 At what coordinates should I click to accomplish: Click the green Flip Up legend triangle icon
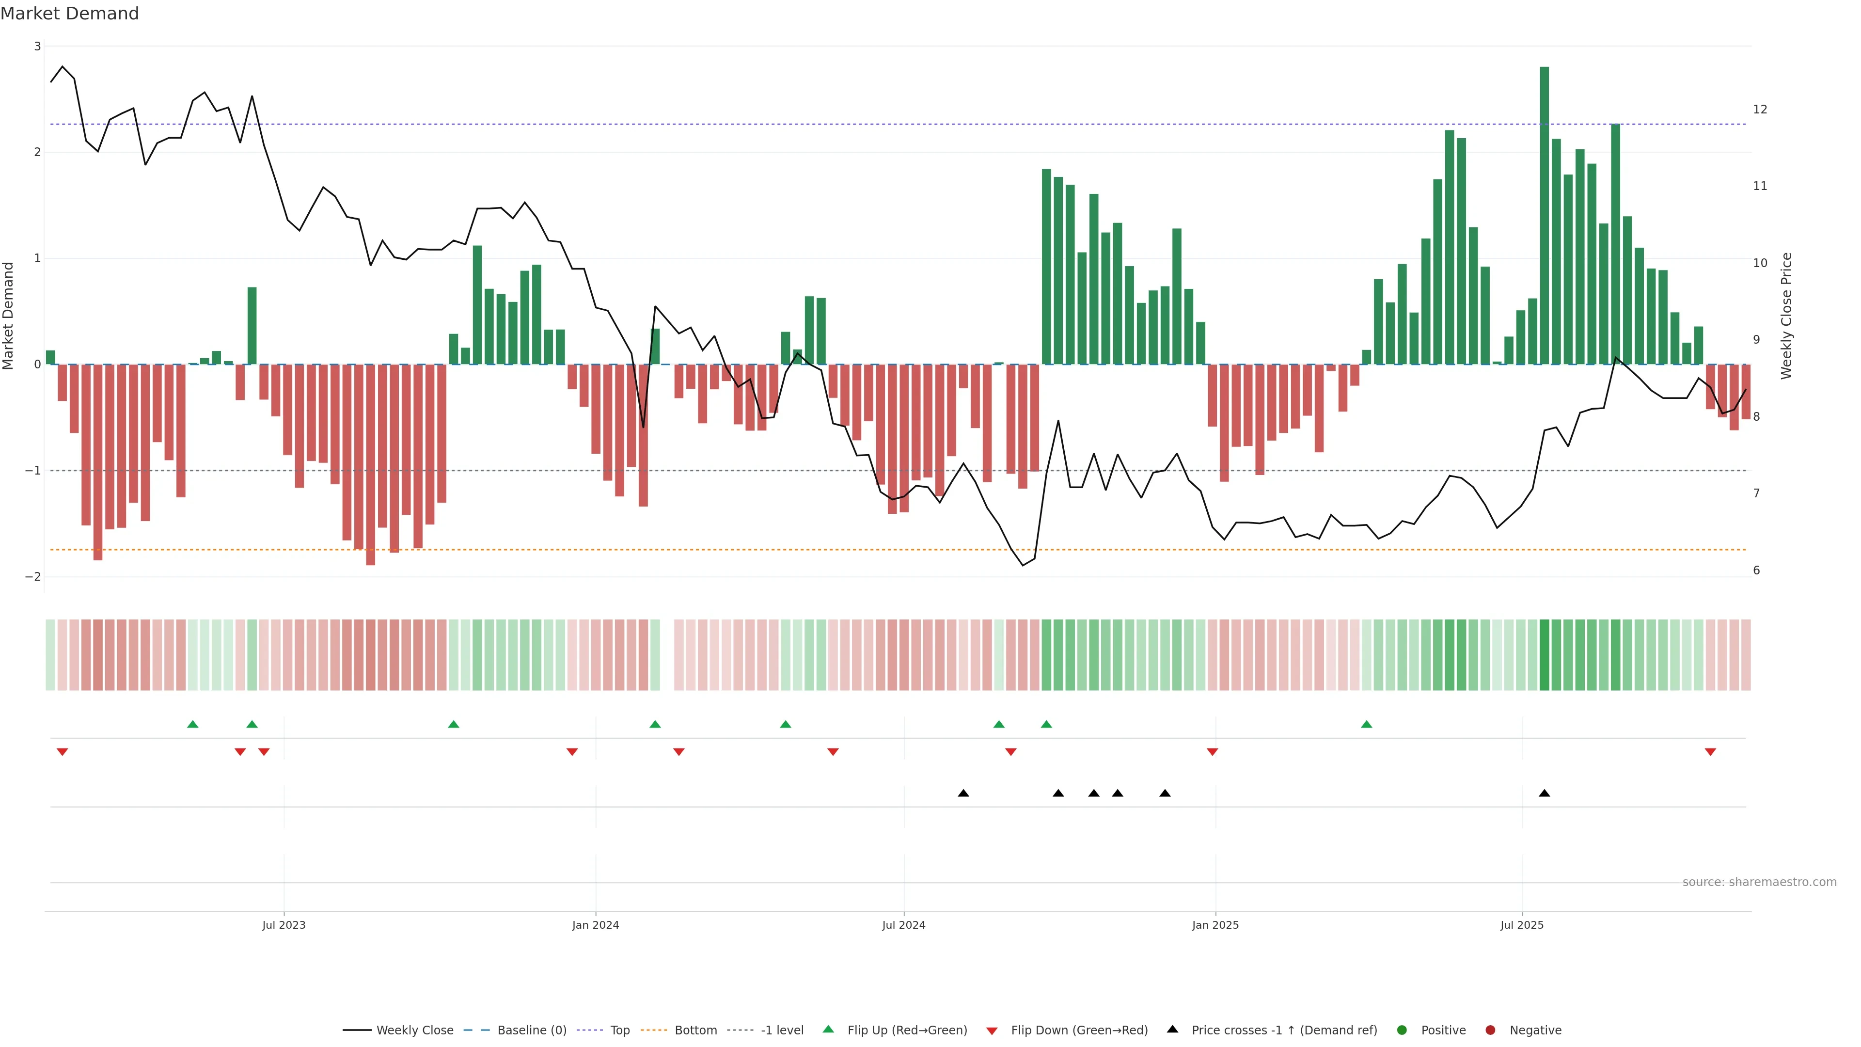coord(828,1029)
